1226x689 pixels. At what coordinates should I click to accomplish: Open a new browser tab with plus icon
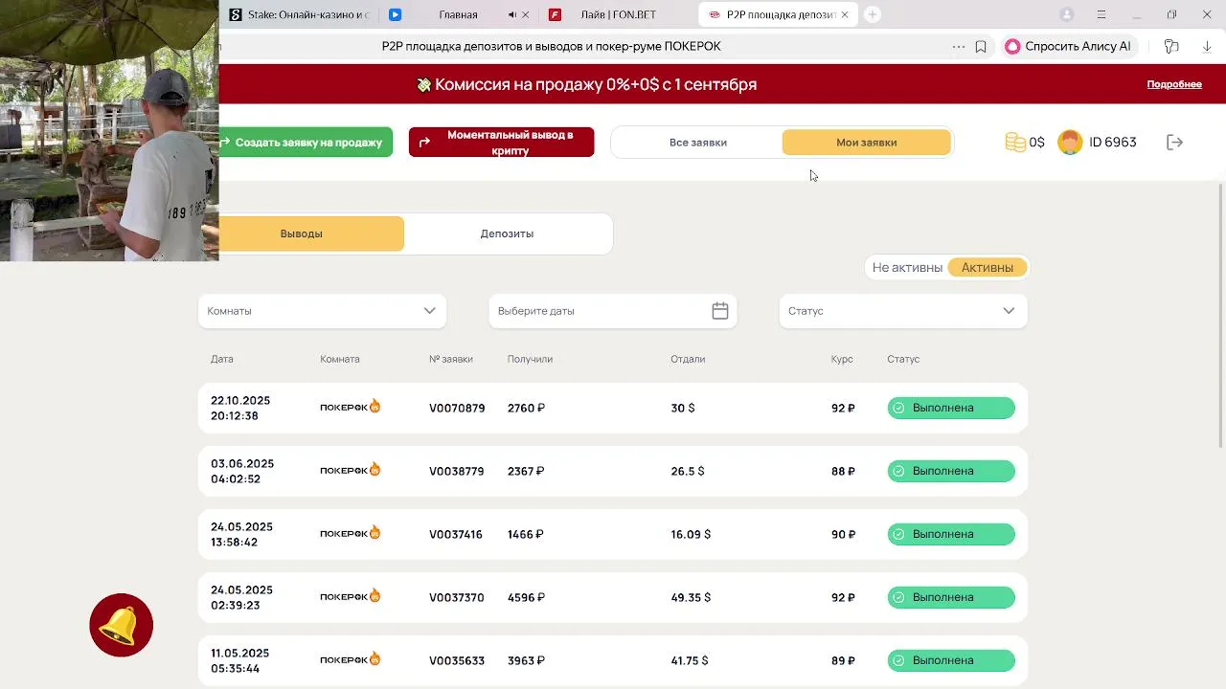pos(873,14)
